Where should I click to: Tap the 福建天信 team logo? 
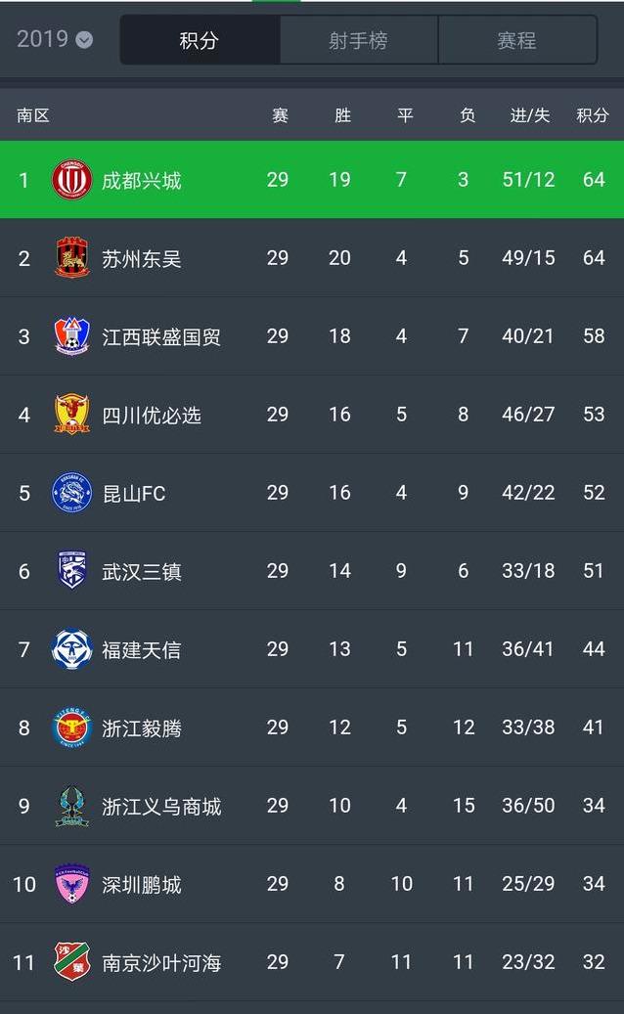click(71, 648)
